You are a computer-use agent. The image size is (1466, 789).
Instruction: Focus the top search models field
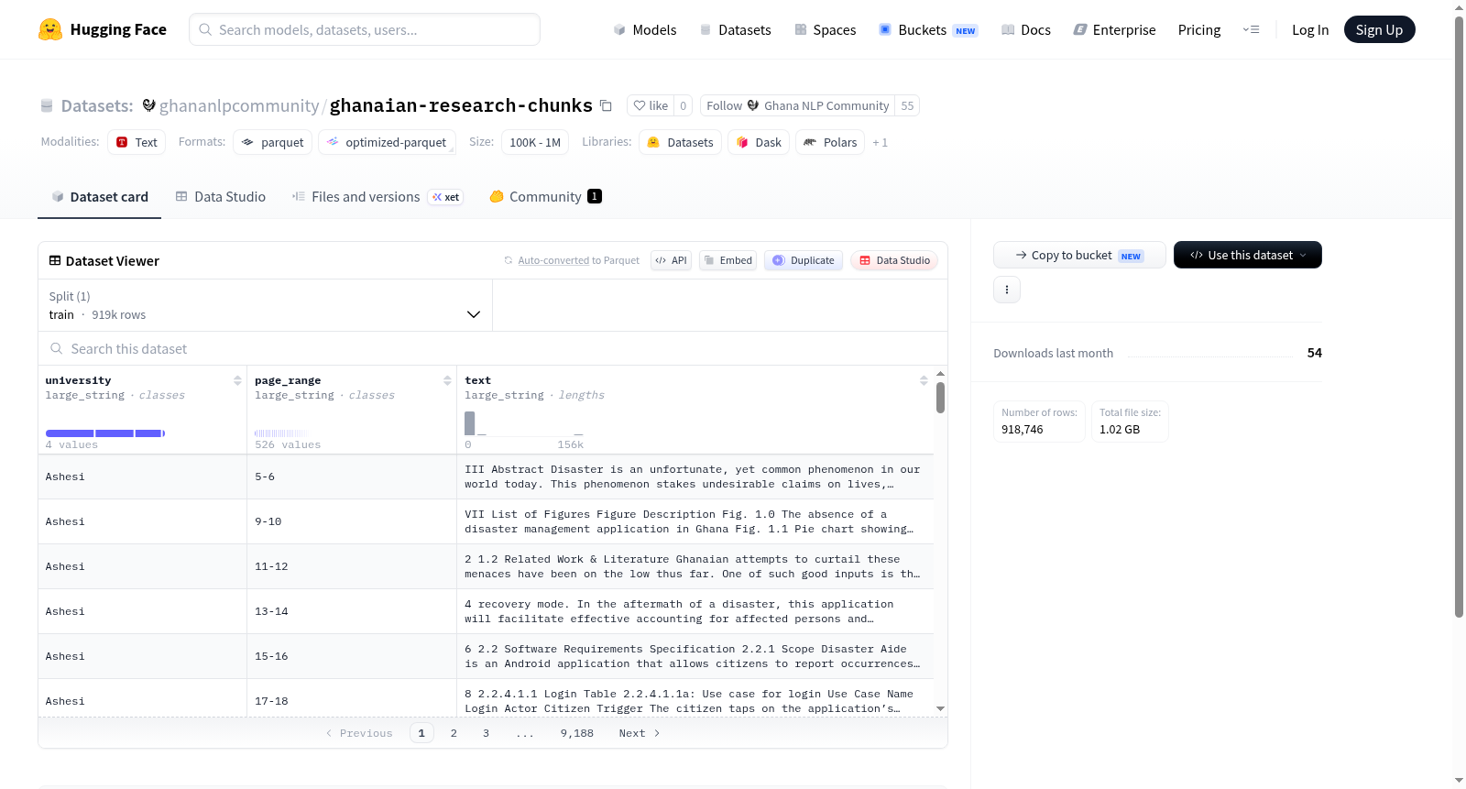click(365, 29)
